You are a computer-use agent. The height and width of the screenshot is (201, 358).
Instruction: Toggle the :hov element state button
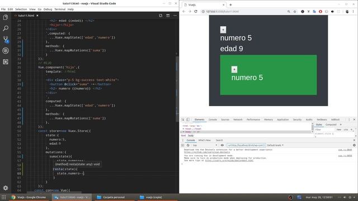point(339,130)
